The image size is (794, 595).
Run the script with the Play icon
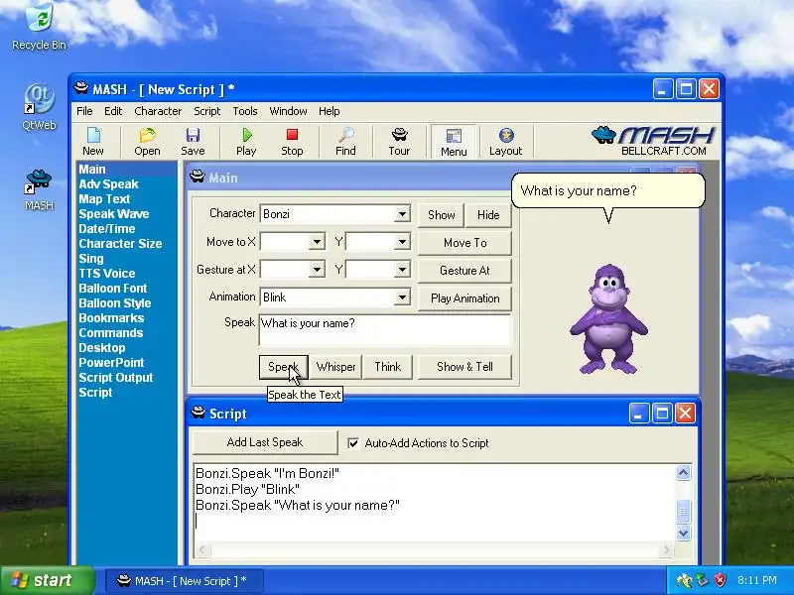tap(246, 142)
